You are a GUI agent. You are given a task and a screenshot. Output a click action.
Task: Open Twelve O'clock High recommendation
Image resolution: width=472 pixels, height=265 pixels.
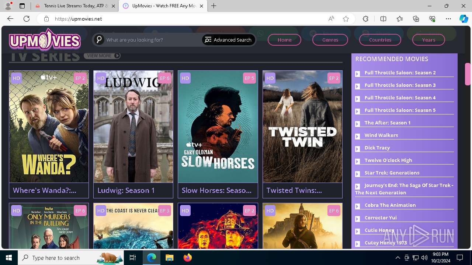(x=388, y=160)
